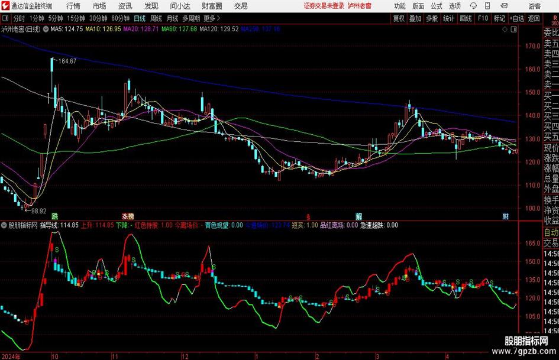
Task: Click the MA5: 124.75 indicator value
Action: (x=67, y=29)
